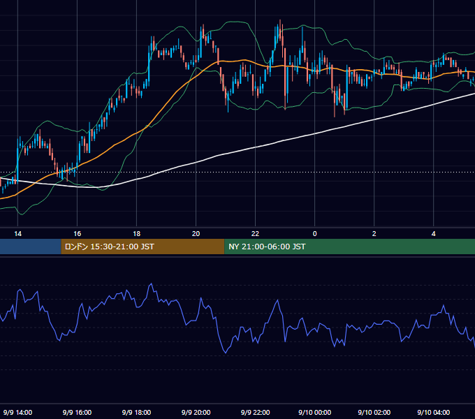Click the 4 hour label on price chart axis

click(x=434, y=234)
